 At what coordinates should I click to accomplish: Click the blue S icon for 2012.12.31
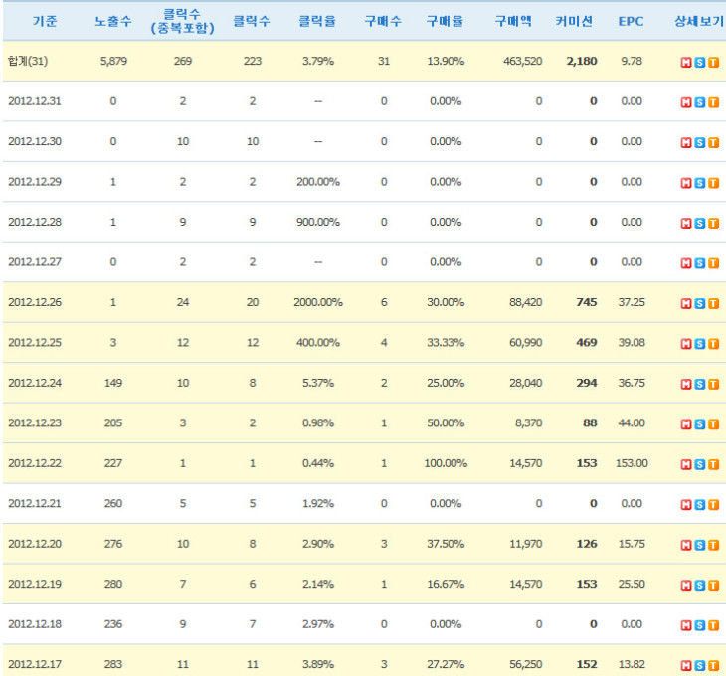click(700, 102)
